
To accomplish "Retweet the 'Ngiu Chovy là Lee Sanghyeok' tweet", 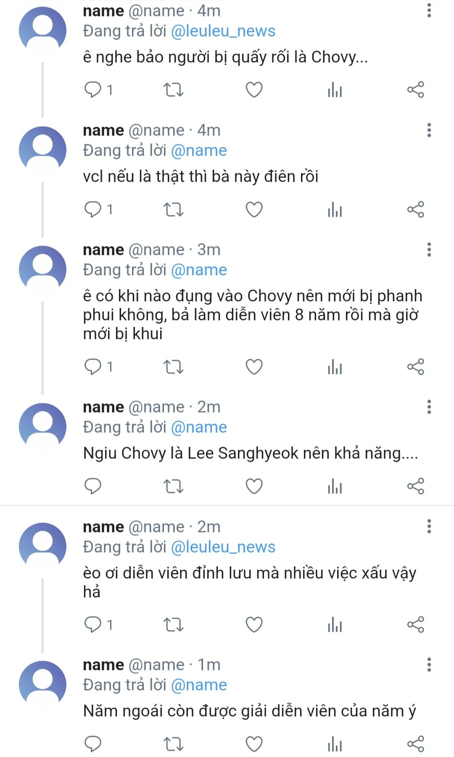I will tap(173, 486).
